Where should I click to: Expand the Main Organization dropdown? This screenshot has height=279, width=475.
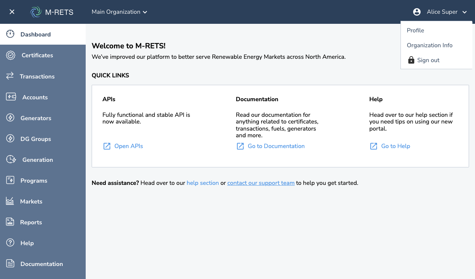[119, 12]
